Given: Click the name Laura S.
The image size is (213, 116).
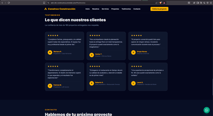Looking at the screenshot, I should [x=140, y=83].
